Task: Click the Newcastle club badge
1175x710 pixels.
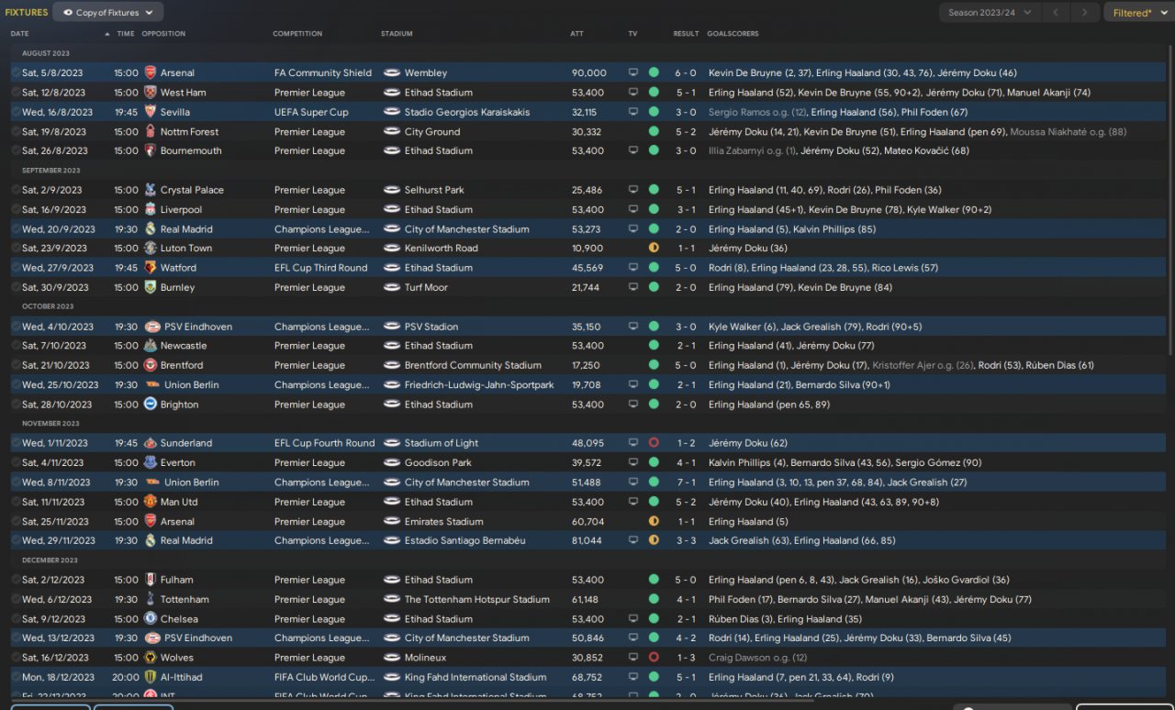Action: coord(151,346)
